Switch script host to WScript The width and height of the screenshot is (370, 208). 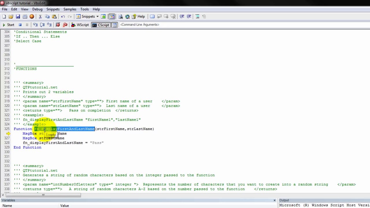(80, 25)
